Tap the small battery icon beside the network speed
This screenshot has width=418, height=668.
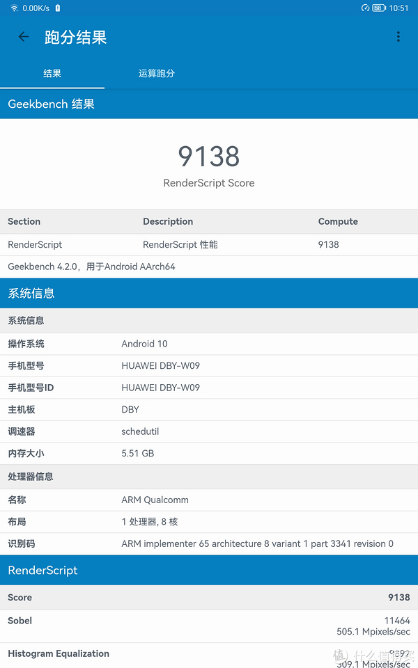click(58, 8)
